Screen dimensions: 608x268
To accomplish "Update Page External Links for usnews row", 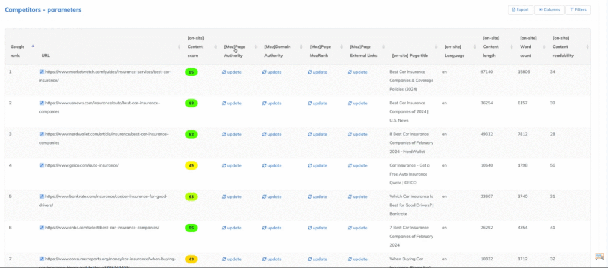I will tap(357, 103).
